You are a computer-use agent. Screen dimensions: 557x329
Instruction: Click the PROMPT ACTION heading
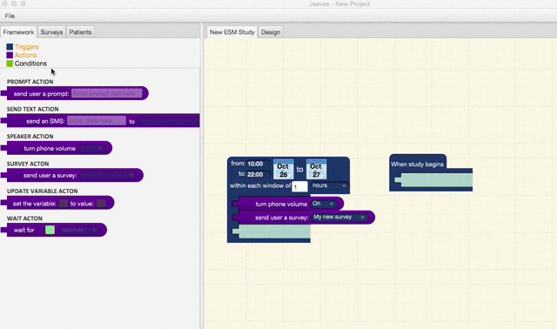point(30,82)
